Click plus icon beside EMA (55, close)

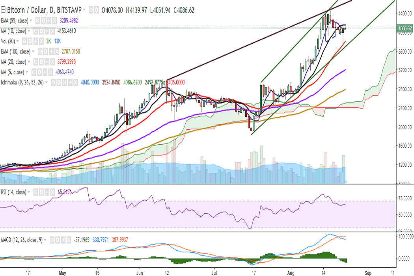point(49,21)
